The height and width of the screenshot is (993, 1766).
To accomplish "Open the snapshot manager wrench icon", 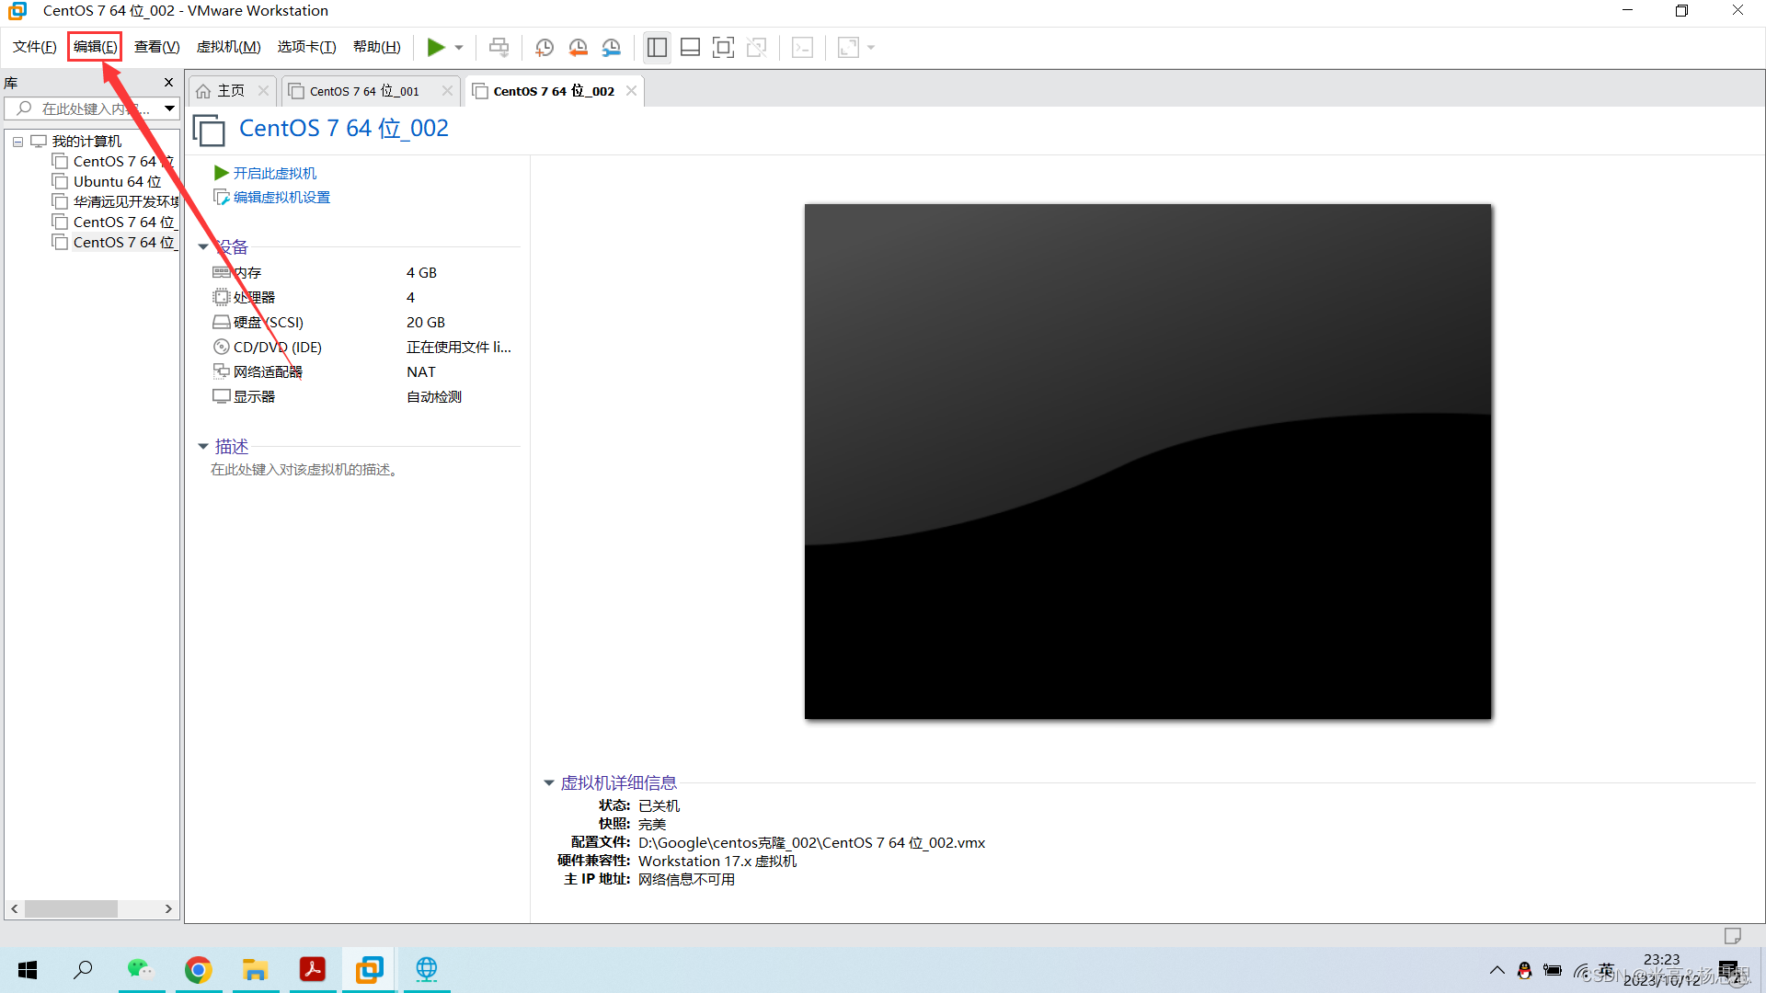I will 612,47.
